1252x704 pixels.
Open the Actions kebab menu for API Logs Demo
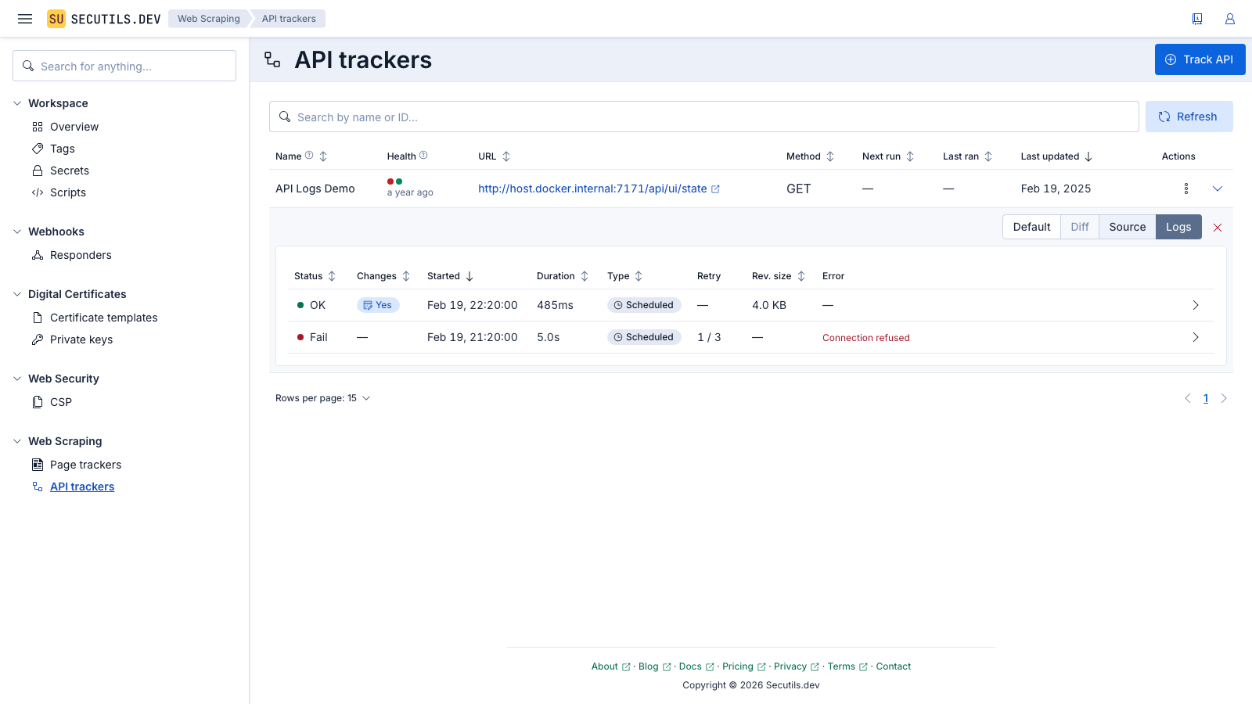click(1185, 189)
